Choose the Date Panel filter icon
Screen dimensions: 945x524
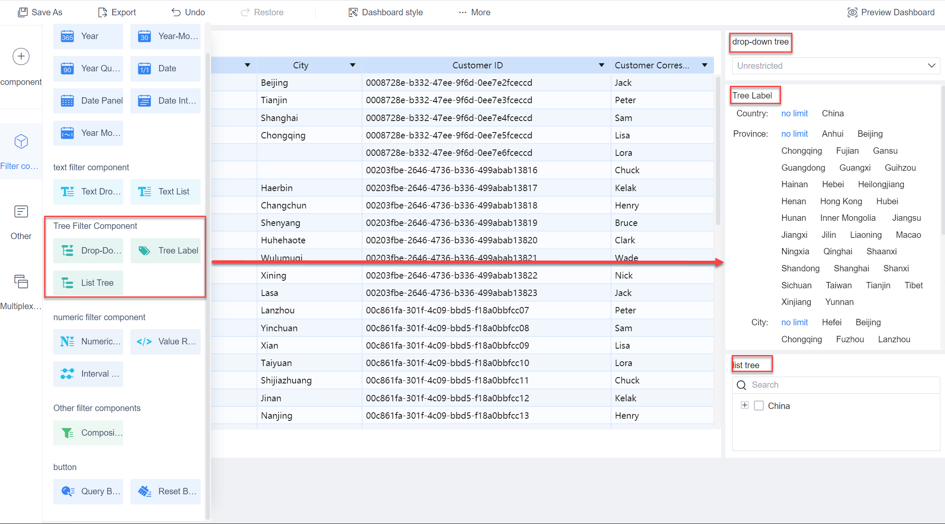(68, 101)
